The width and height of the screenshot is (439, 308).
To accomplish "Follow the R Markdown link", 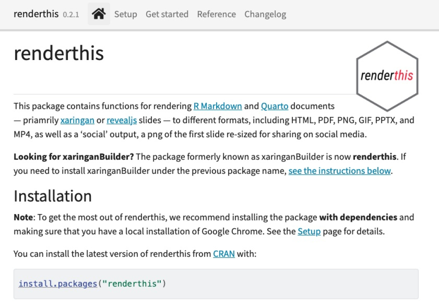I will [218, 106].
